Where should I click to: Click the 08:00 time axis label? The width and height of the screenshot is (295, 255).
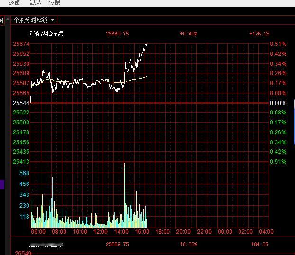(x=59, y=232)
